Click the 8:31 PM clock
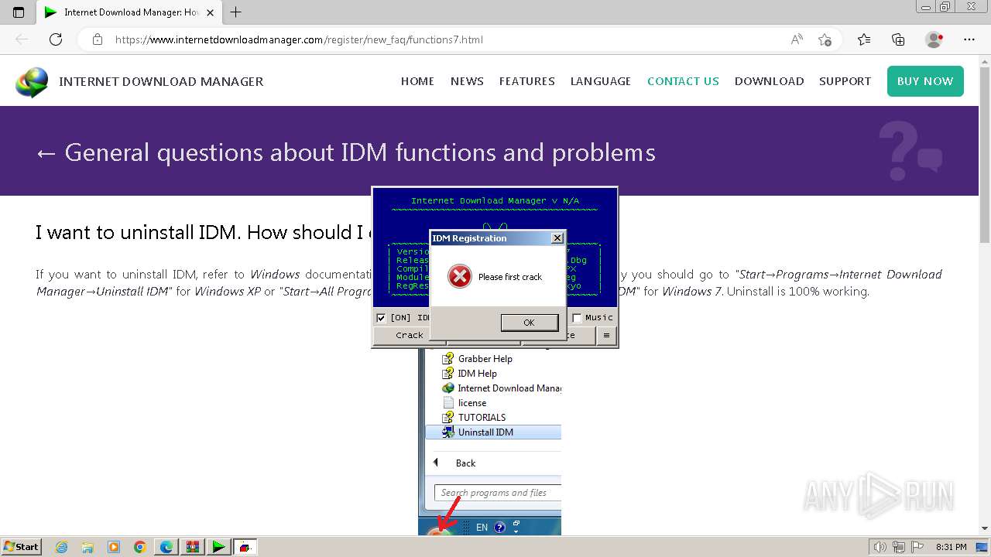Image resolution: width=991 pixels, height=557 pixels. click(x=952, y=547)
